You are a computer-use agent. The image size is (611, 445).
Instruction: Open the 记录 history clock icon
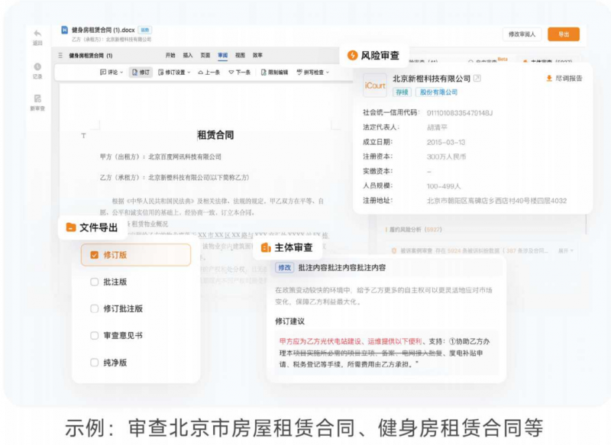[37, 66]
